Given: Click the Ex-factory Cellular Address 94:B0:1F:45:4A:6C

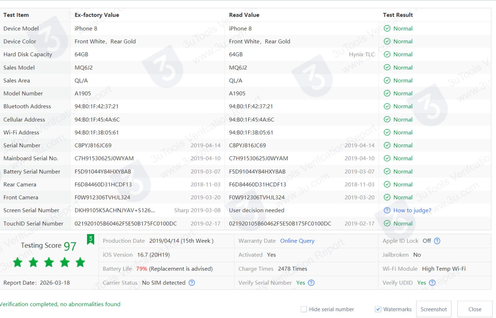Looking at the screenshot, I should [97, 119].
